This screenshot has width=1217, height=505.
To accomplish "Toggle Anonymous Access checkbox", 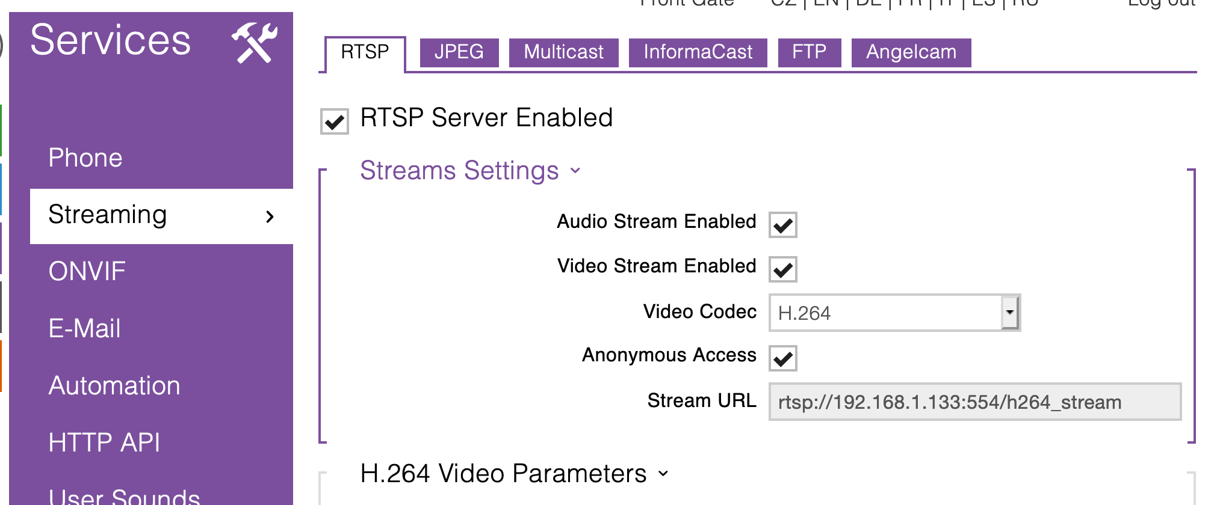I will tap(782, 358).
